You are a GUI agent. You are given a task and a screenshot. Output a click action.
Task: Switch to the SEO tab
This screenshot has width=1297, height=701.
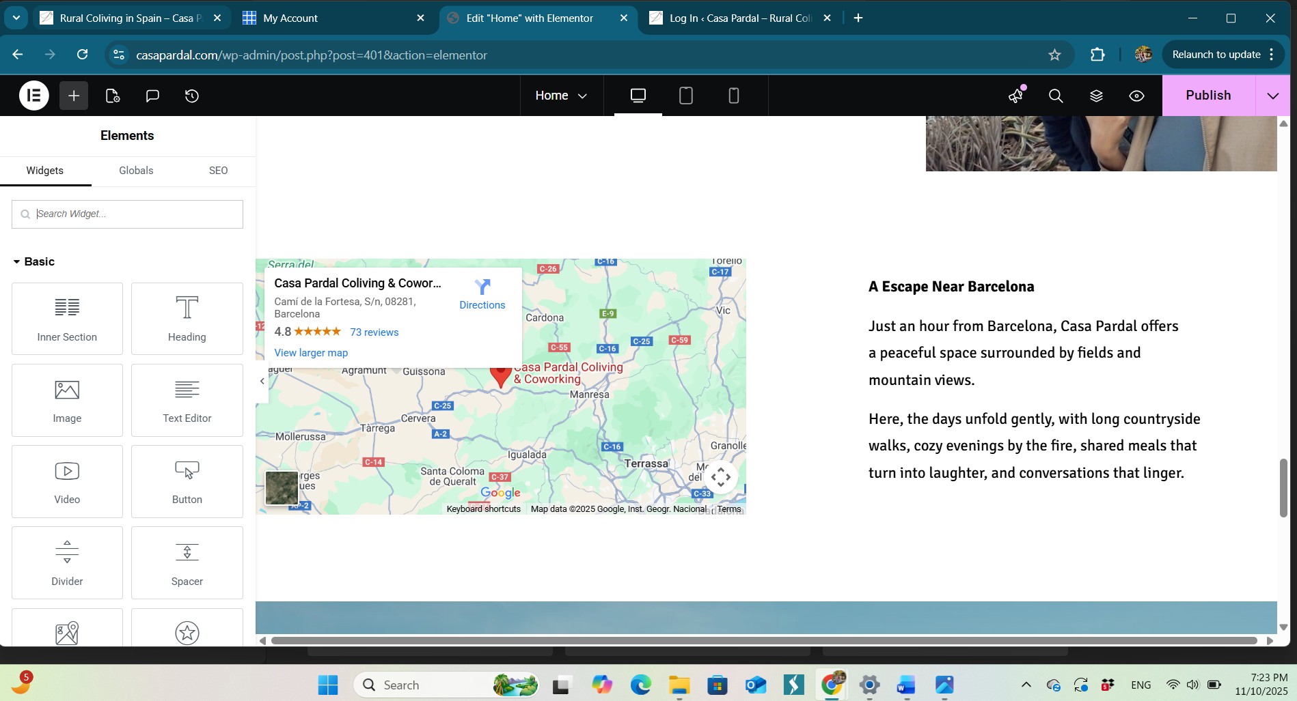pos(218,171)
